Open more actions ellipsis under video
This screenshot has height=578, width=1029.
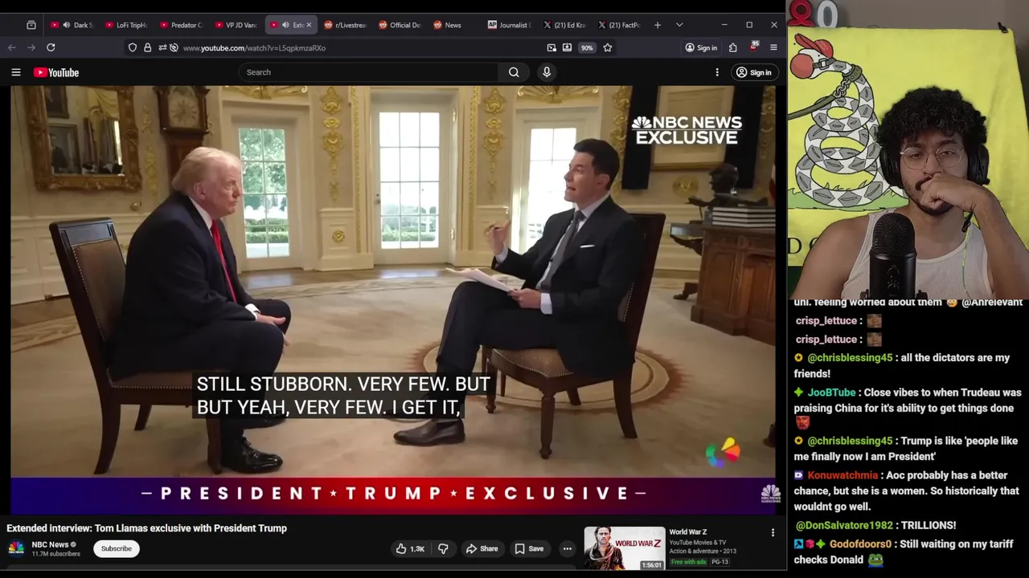pos(568,548)
